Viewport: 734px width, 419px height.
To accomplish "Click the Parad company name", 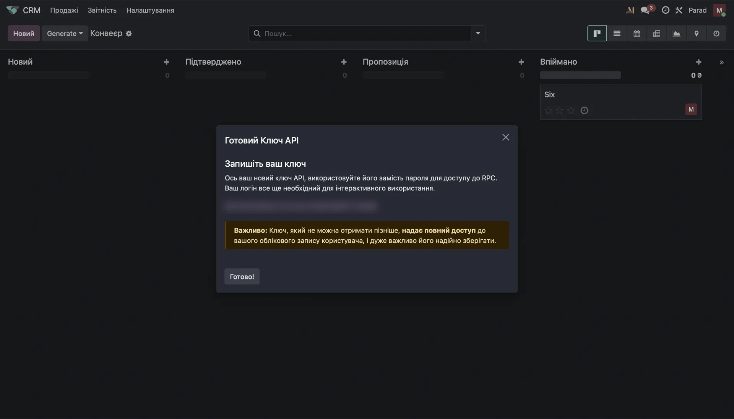I will tap(697, 10).
